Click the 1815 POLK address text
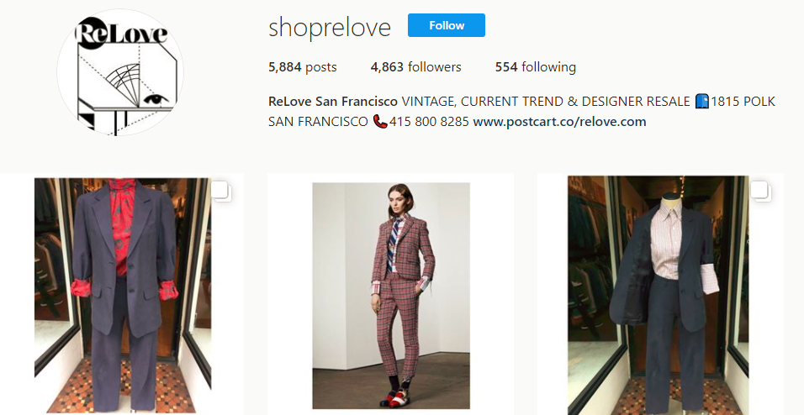Image resolution: width=804 pixels, height=415 pixels. coord(743,102)
